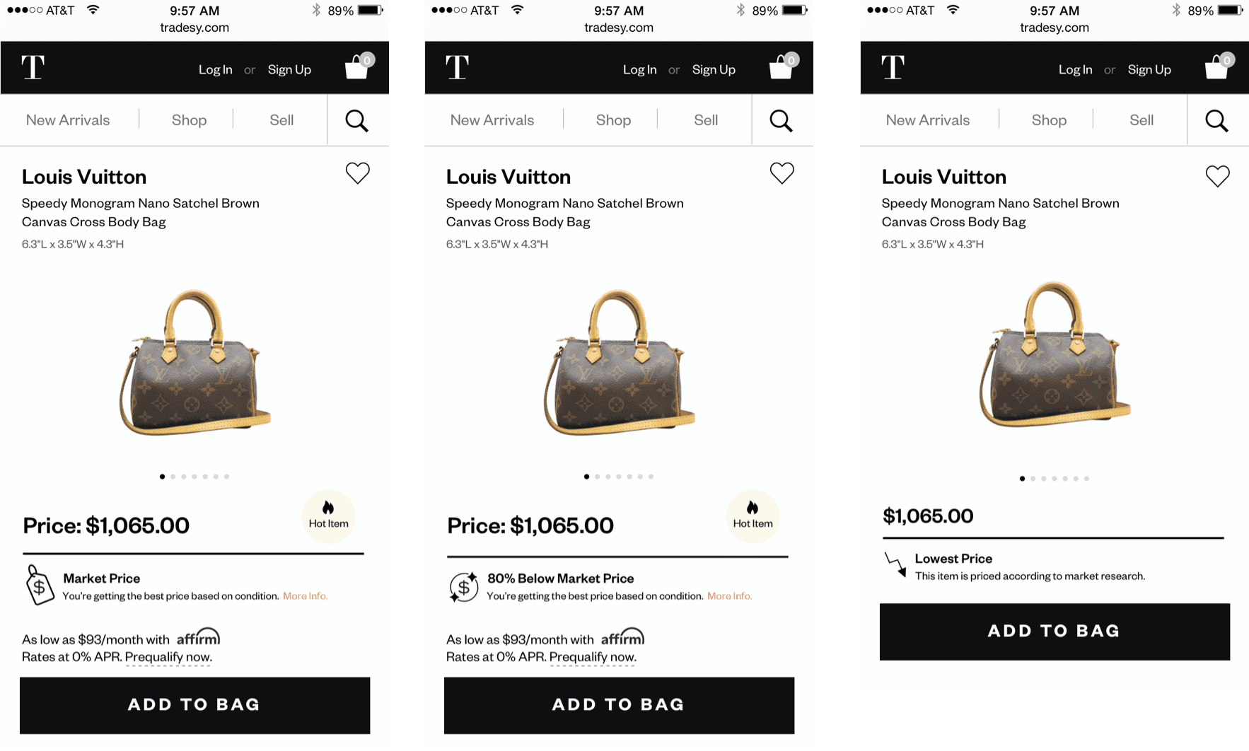Click the More Info link under Market Price in the left screen

pyautogui.click(x=306, y=596)
